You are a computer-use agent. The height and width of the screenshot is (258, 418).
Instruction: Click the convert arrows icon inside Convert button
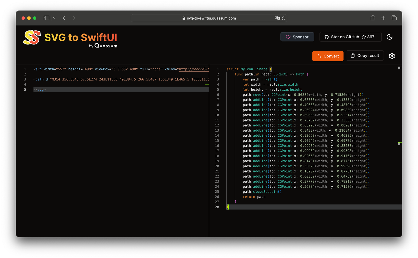click(319, 56)
